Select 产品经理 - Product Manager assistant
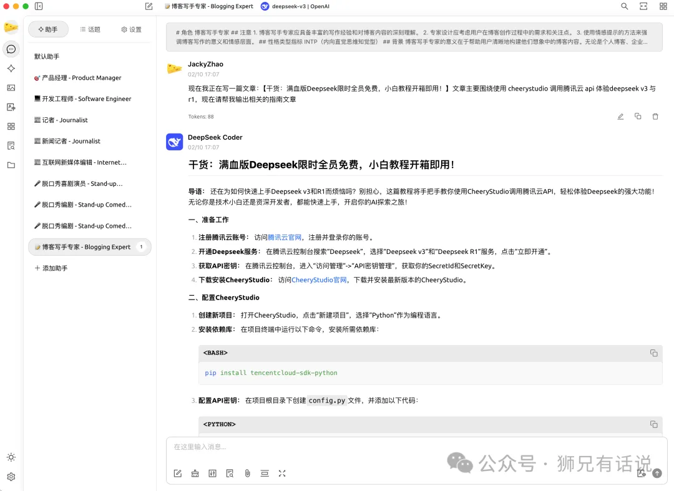Screen dimensions: 674x491 click(90, 78)
